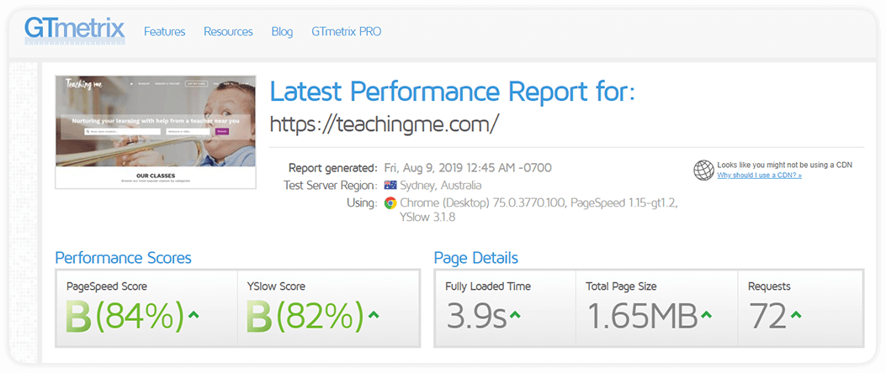Click the 1.65MB total page size value
Screen dimensions: 886x373
pyautogui.click(x=641, y=316)
